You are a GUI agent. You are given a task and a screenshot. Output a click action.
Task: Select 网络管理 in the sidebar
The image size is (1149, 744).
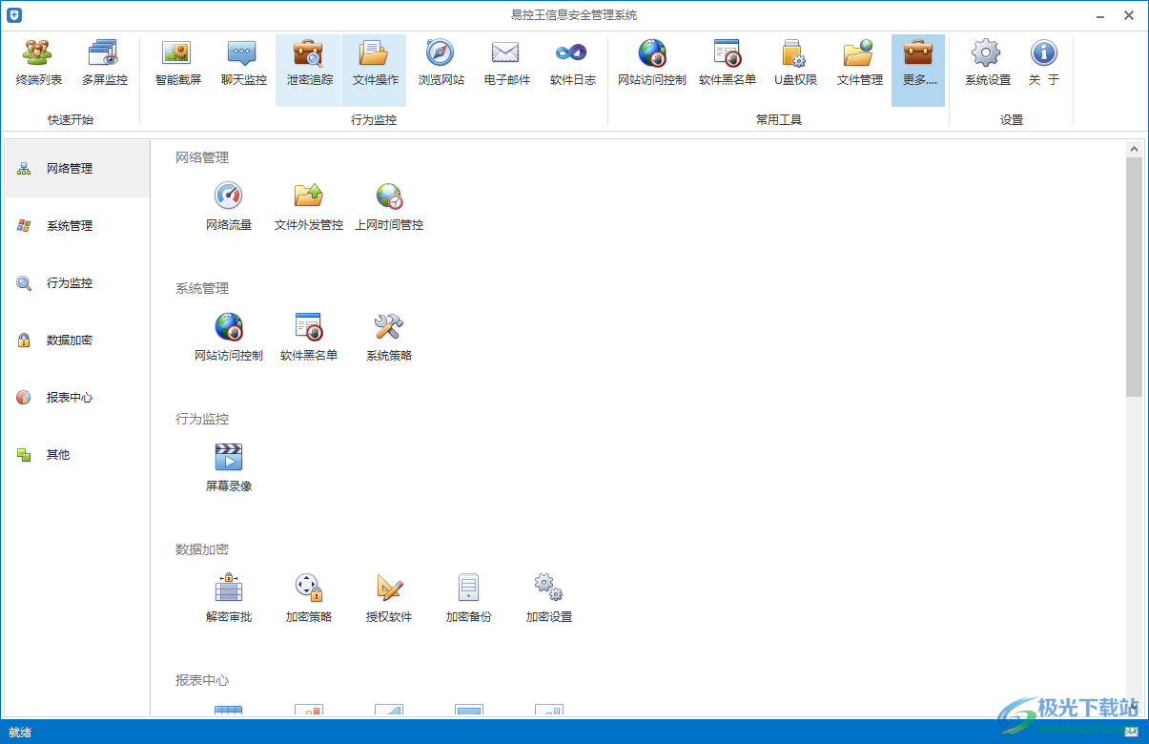click(77, 169)
